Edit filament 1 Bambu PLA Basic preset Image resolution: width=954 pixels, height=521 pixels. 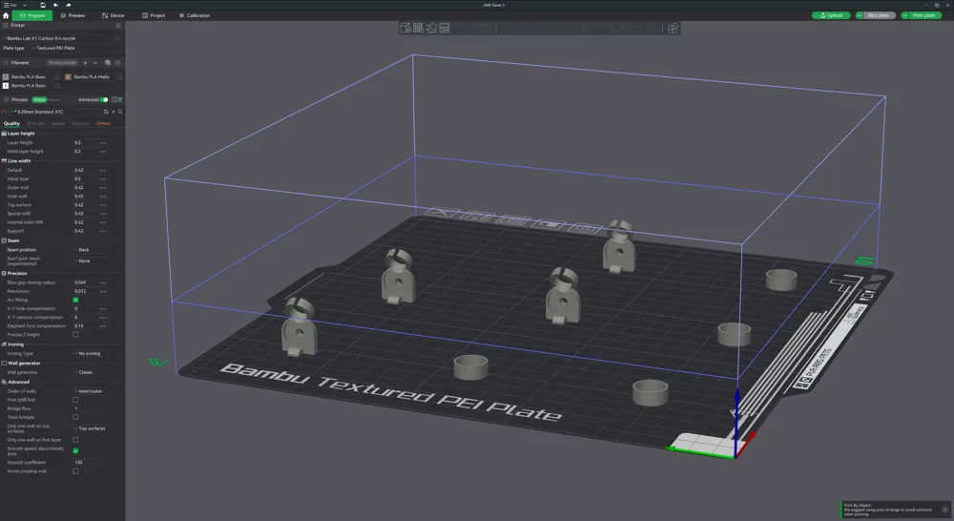click(x=58, y=77)
